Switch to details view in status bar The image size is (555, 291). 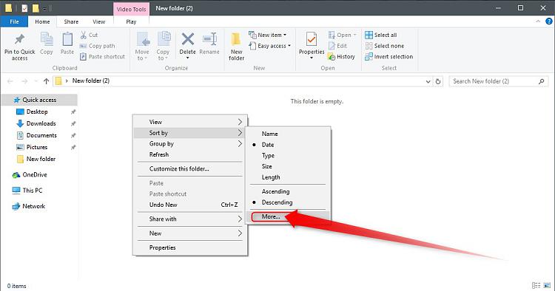536,285
